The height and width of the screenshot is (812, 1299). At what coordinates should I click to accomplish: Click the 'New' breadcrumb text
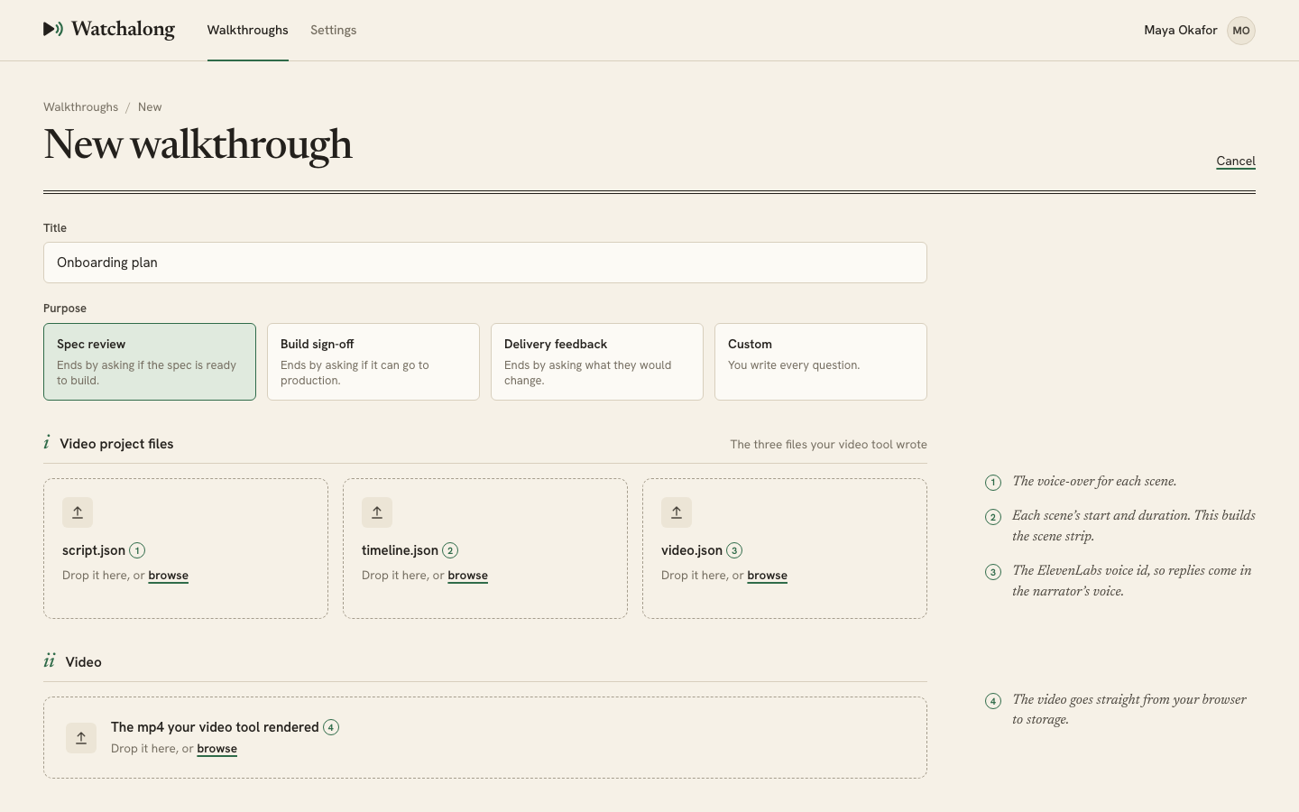pyautogui.click(x=150, y=106)
